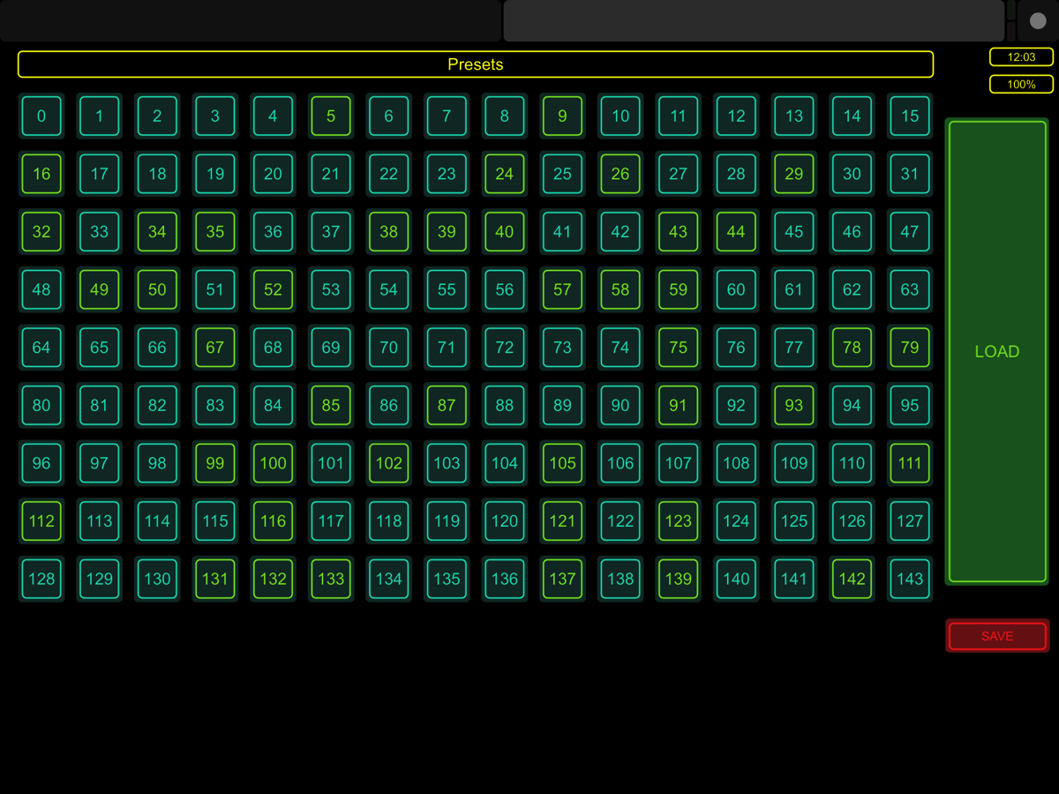The height and width of the screenshot is (794, 1059).
Task: Pick preset slot 15
Action: coord(910,116)
